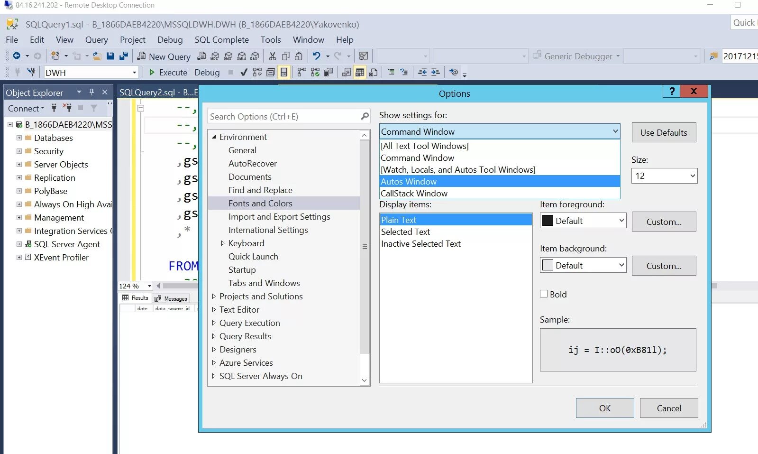Choose [All Text Tool Windows] option
The image size is (758, 454).
click(x=500, y=146)
